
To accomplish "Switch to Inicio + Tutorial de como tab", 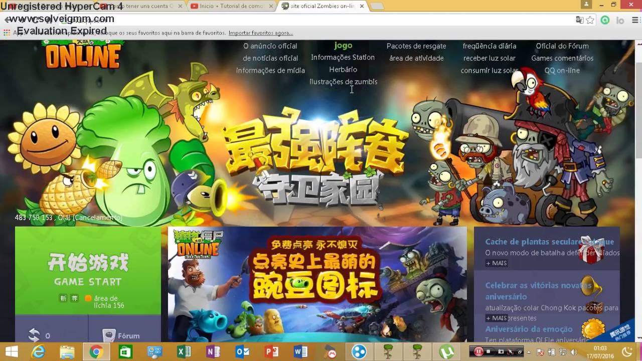I will pos(232,6).
